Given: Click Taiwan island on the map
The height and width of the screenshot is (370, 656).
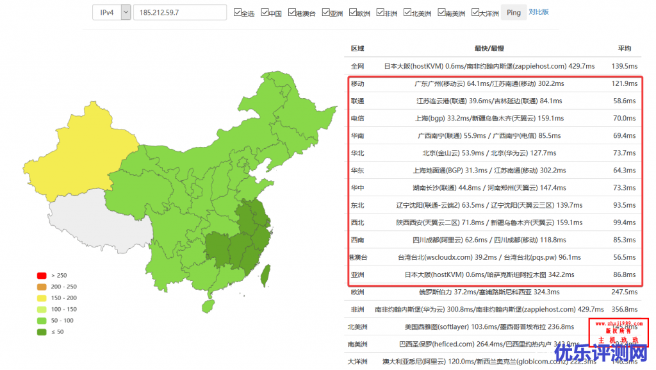Looking at the screenshot, I should (x=265, y=276).
